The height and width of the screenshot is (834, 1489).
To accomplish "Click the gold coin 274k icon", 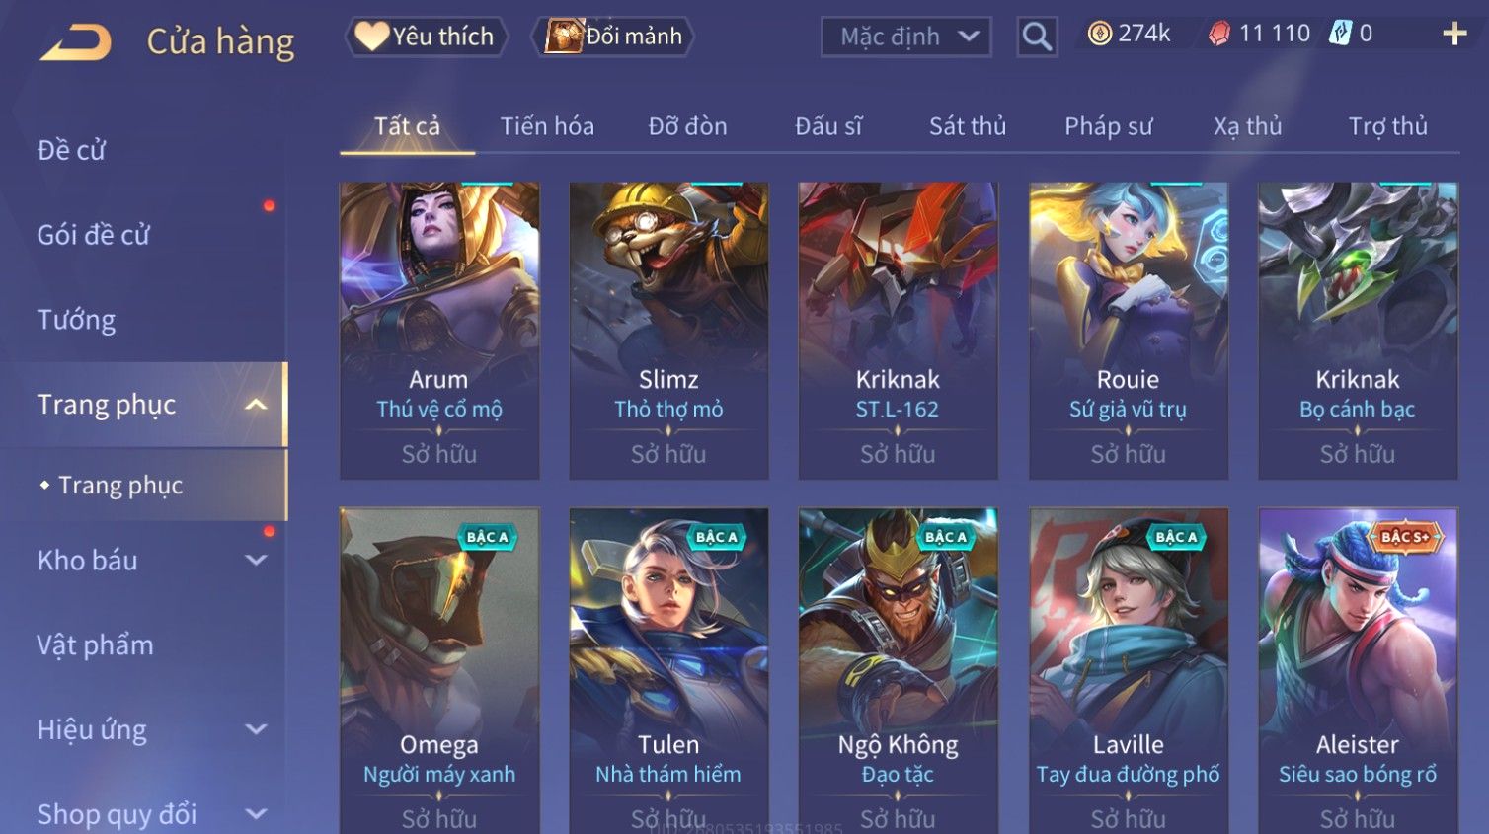I will tap(1099, 34).
